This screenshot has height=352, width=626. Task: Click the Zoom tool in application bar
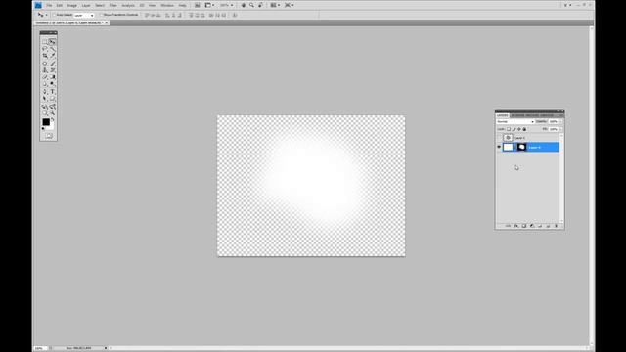(x=251, y=5)
